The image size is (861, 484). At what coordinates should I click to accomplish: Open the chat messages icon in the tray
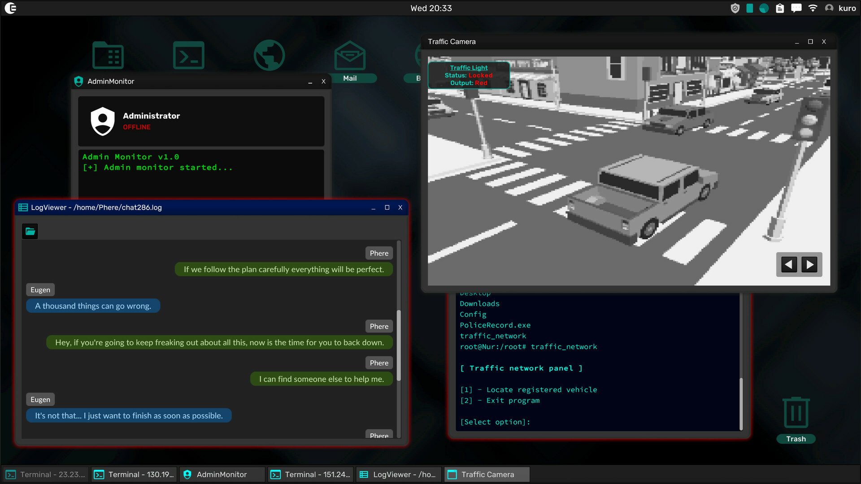click(x=796, y=8)
